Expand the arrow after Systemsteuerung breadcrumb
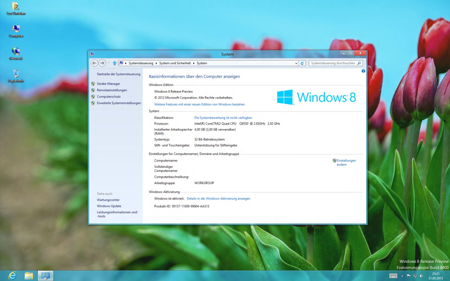 tap(156, 63)
